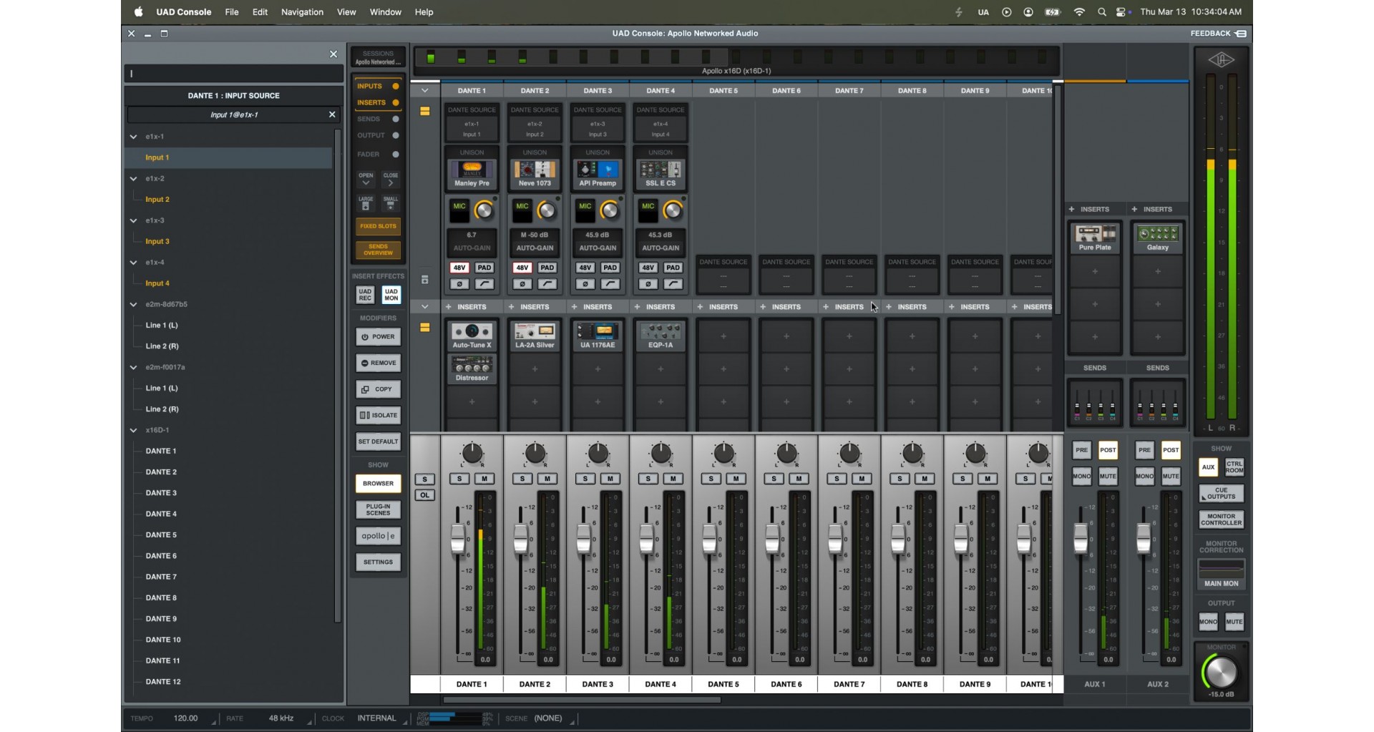Open the Window menu
The image size is (1374, 732).
(x=385, y=12)
